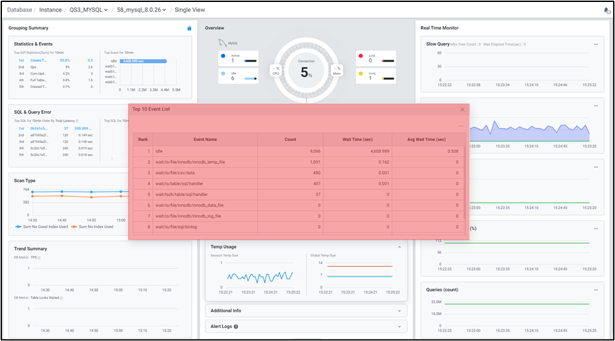Open the Queries (count) chart options menu
The image size is (615, 341).
tap(595, 290)
